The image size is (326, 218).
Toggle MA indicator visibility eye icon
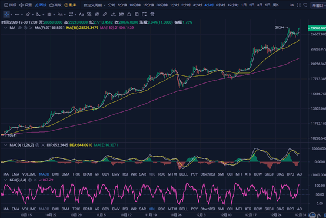pyautogui.click(x=19, y=28)
